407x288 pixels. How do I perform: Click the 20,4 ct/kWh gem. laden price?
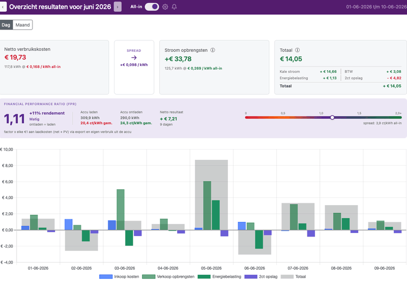coord(96,123)
